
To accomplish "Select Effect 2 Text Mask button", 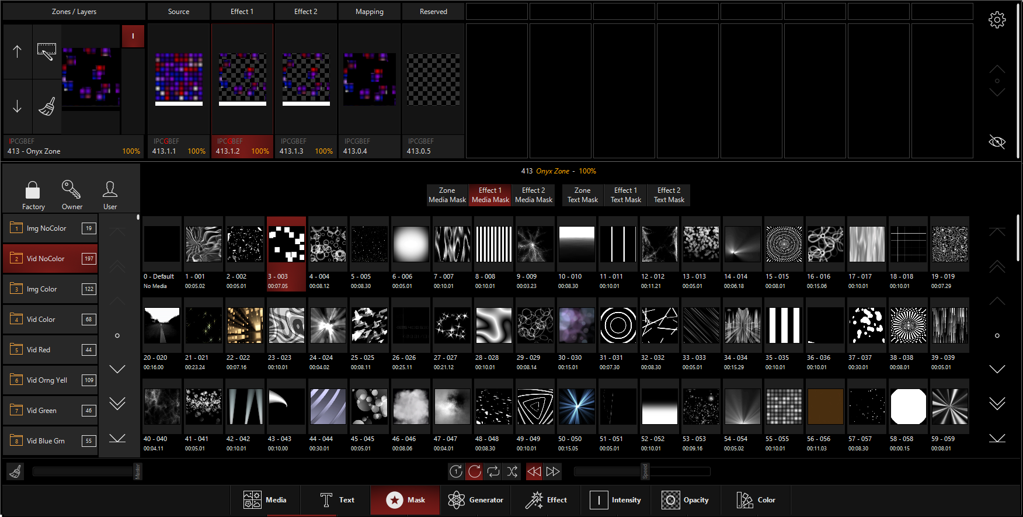I will tap(669, 195).
